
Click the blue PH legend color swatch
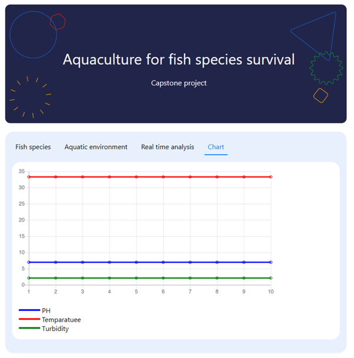[x=29, y=310]
